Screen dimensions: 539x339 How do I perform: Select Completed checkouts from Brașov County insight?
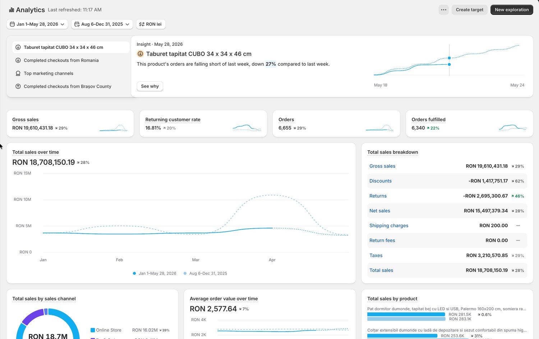71,86
